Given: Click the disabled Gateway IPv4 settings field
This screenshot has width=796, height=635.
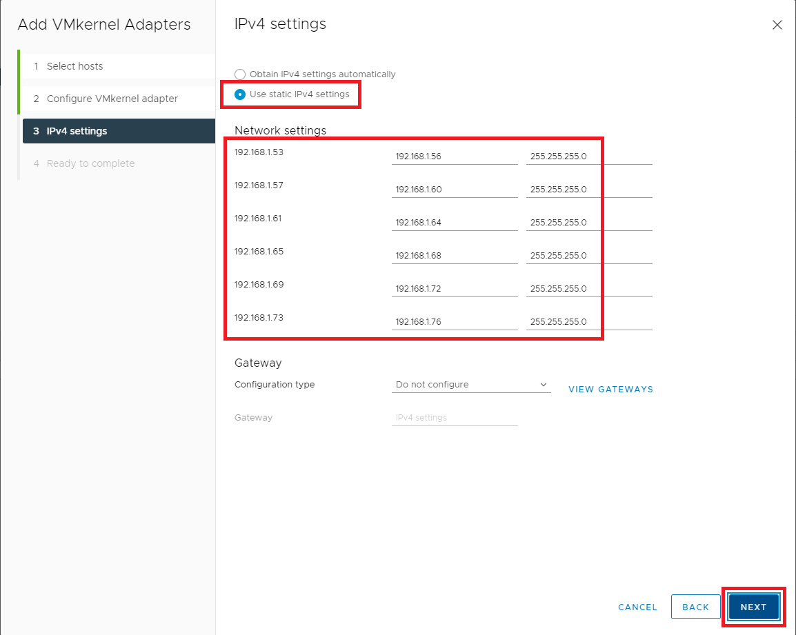Looking at the screenshot, I should [x=454, y=418].
